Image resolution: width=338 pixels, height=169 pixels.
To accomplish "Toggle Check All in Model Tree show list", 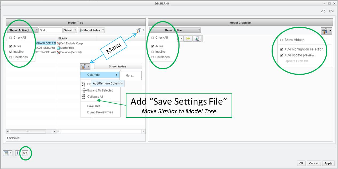I will coord(11,38).
